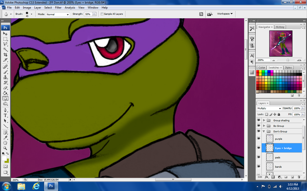Open the Paragraph panel icon
The width and height of the screenshot is (307, 191).
[252, 62]
